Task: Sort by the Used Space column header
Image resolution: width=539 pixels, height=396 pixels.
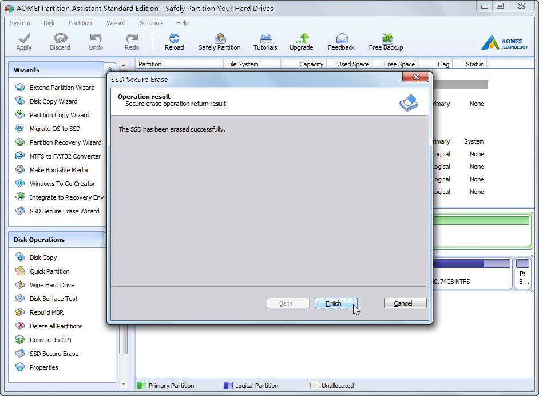Action: coord(349,64)
